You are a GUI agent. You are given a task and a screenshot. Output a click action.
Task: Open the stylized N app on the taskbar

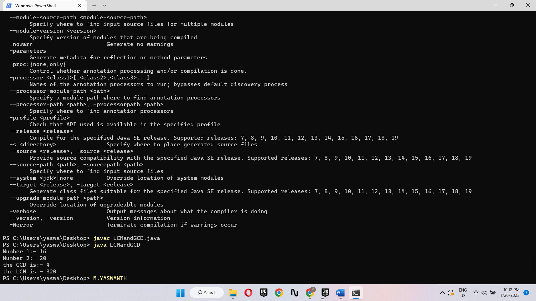(294, 293)
